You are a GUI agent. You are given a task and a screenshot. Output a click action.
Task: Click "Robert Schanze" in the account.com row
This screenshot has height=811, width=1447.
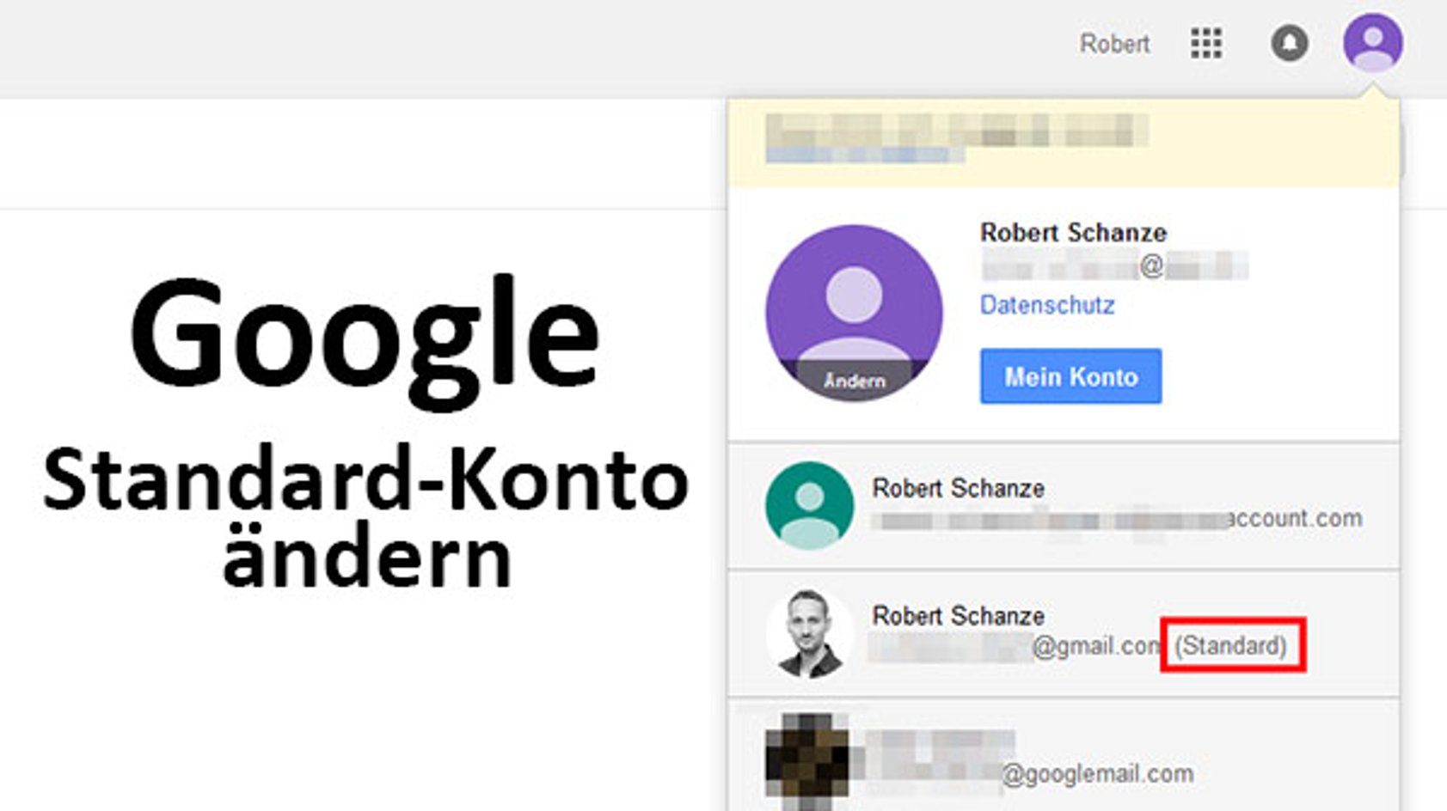[959, 489]
